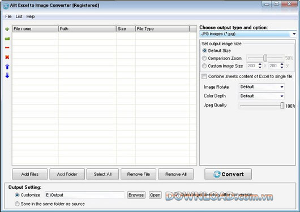Image resolution: width=300 pixels, height=212 pixels.
Task: Close the converter window
Action: pyautogui.click(x=289, y=4)
